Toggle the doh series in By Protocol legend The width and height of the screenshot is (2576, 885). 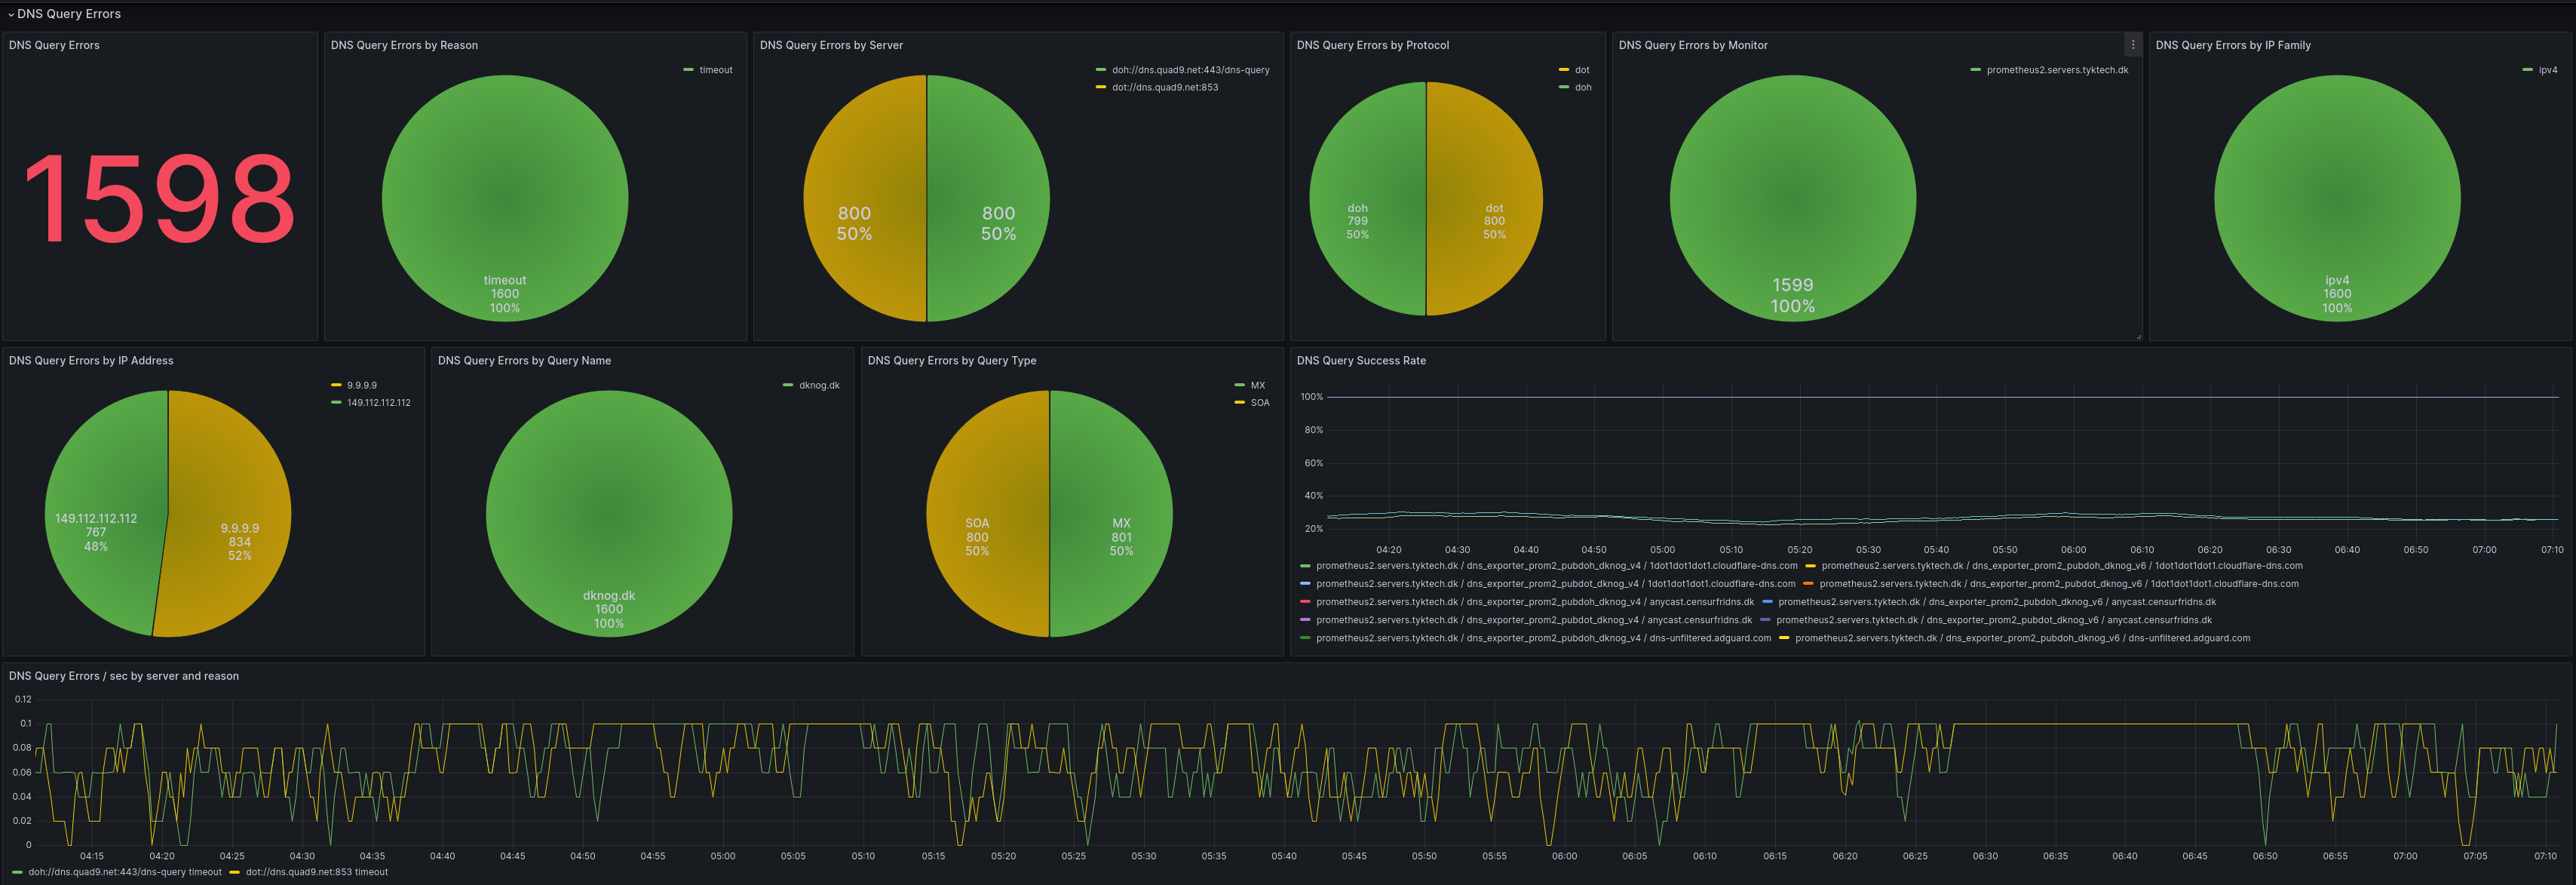pyautogui.click(x=1582, y=88)
